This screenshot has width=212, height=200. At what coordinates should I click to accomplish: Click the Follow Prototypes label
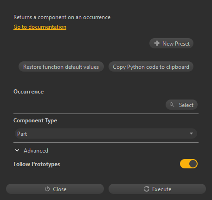pos(37,164)
